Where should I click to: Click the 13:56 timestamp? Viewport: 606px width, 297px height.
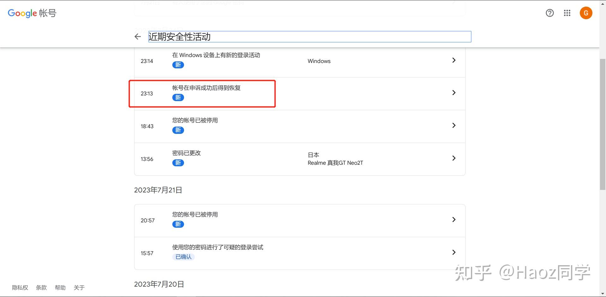[x=147, y=159]
